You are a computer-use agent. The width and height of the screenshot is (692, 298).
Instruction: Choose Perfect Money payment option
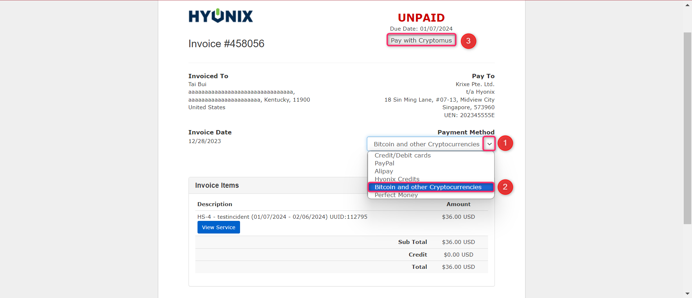(x=396, y=195)
